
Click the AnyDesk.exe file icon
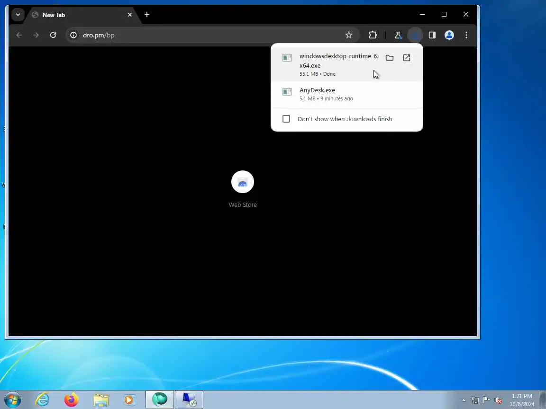click(x=287, y=92)
